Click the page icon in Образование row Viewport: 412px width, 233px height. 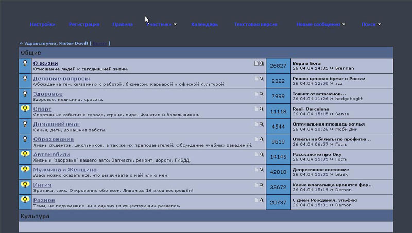coord(256,139)
